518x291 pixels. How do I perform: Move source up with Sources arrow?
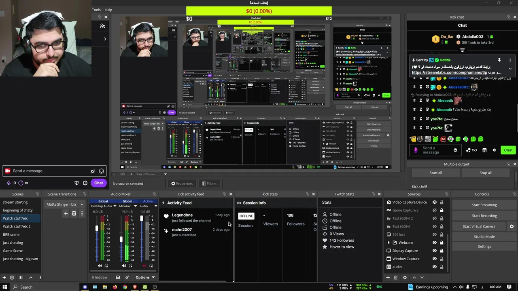[x=414, y=278]
